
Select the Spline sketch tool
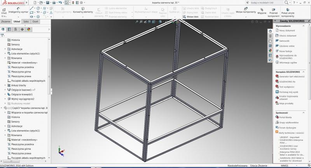44,8
